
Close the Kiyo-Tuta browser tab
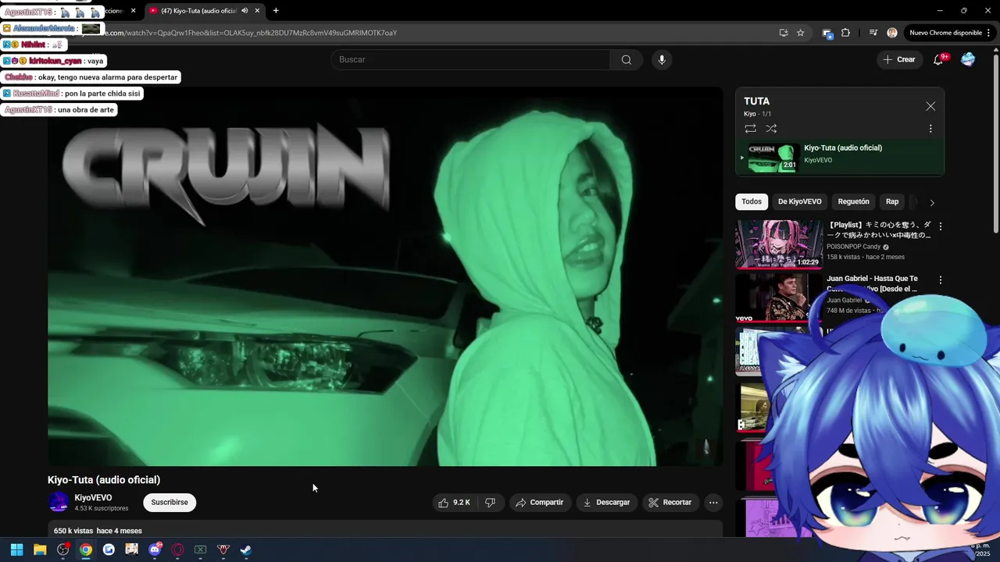pos(257,11)
